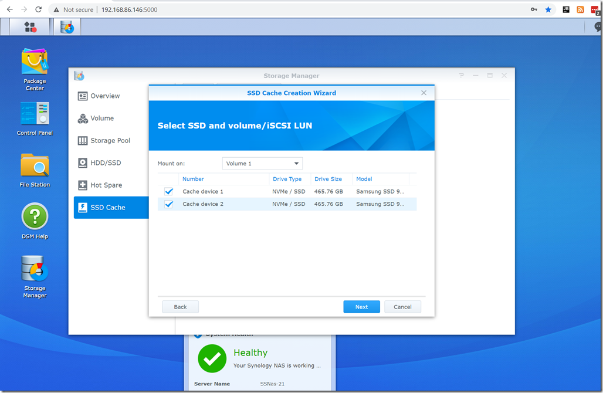Open the Storage Manager help question mark
603x393 pixels.
462,76
